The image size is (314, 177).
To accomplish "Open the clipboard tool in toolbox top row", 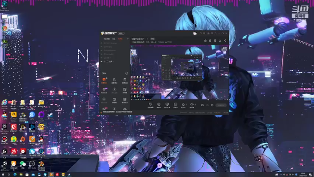I will click(125, 81).
